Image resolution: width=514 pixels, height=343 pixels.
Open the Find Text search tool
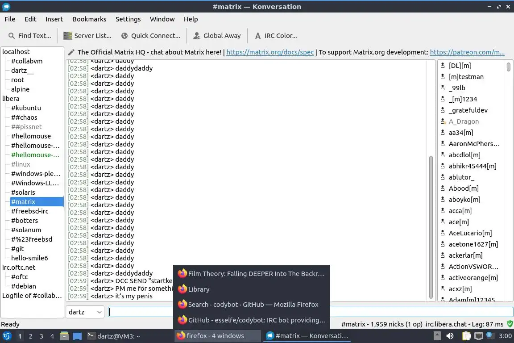click(x=29, y=36)
